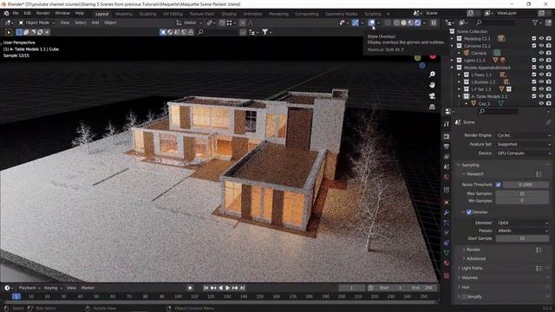Open the Global transform orientation dropdown
Viewport: 555px width, 312px height.
coord(190,23)
